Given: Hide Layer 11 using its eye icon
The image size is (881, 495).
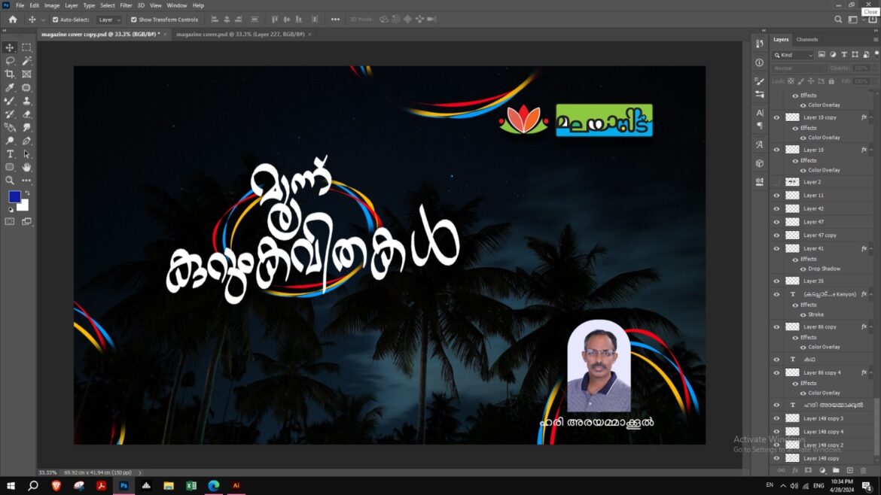Looking at the screenshot, I should pos(776,196).
